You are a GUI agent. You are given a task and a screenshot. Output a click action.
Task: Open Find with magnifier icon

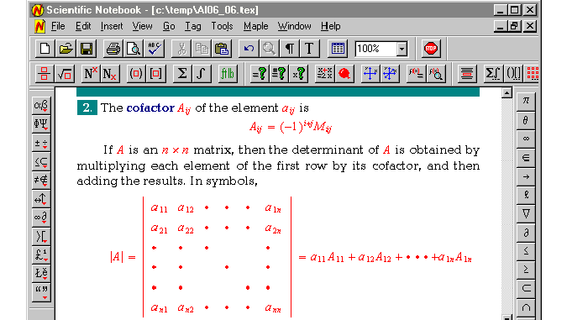(x=269, y=49)
